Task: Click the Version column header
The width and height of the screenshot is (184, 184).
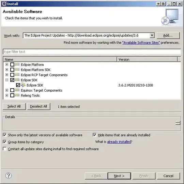Action: pos(147,59)
